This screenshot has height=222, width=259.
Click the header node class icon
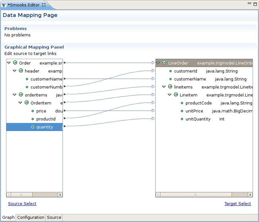21,71
